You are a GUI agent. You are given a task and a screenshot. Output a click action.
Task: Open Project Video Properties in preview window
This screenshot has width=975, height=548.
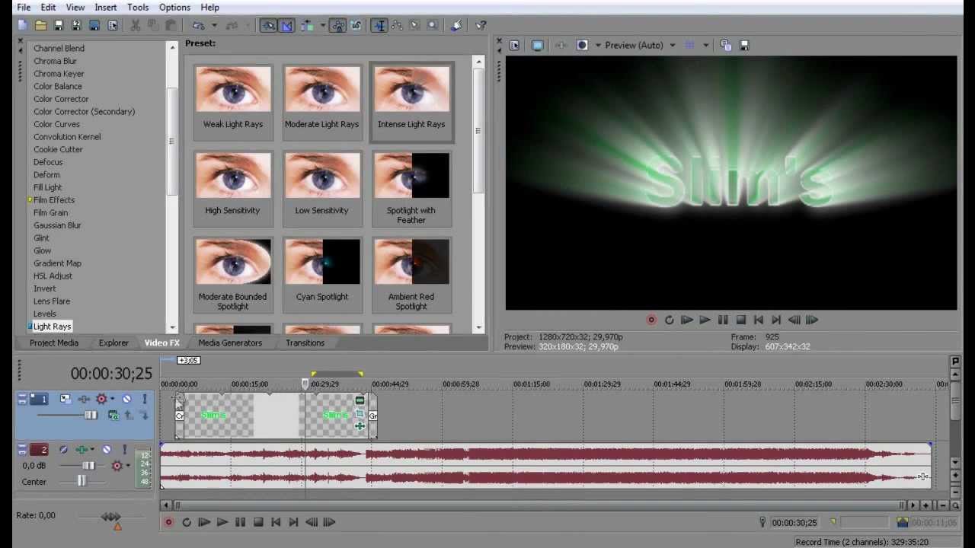(x=514, y=46)
